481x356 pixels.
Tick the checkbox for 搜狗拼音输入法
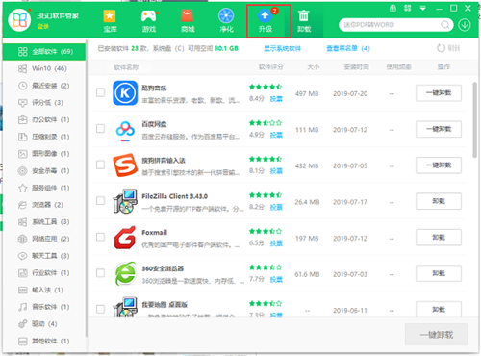(x=100, y=165)
